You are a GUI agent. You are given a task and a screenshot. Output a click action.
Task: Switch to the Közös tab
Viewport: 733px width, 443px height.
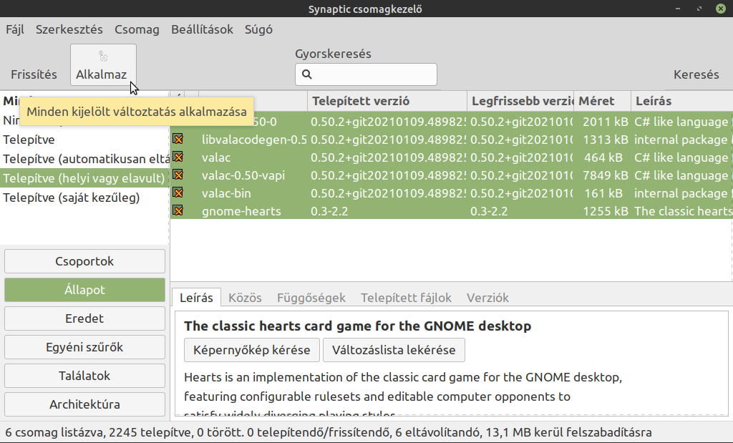coord(245,298)
